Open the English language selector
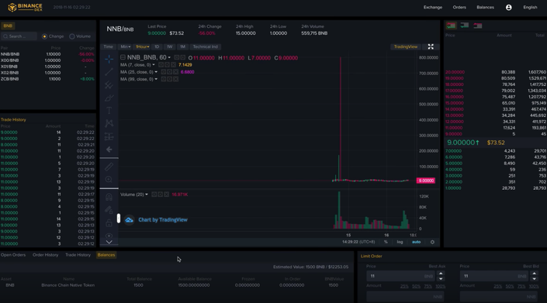Screen dimensions: 547x303 [x=530, y=8]
